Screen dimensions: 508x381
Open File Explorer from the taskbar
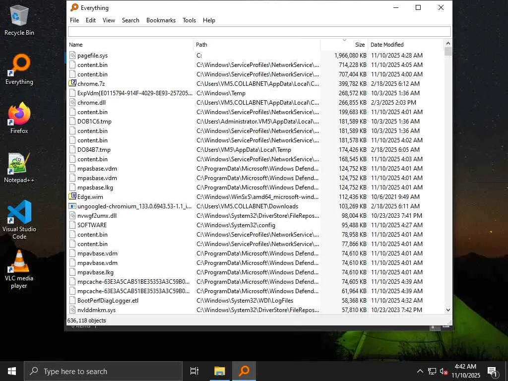point(219,371)
